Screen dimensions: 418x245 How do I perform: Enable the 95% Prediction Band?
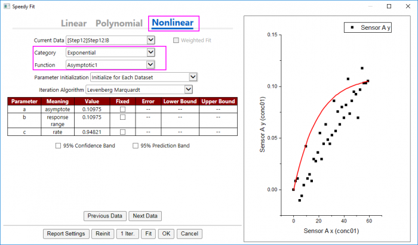click(135, 145)
